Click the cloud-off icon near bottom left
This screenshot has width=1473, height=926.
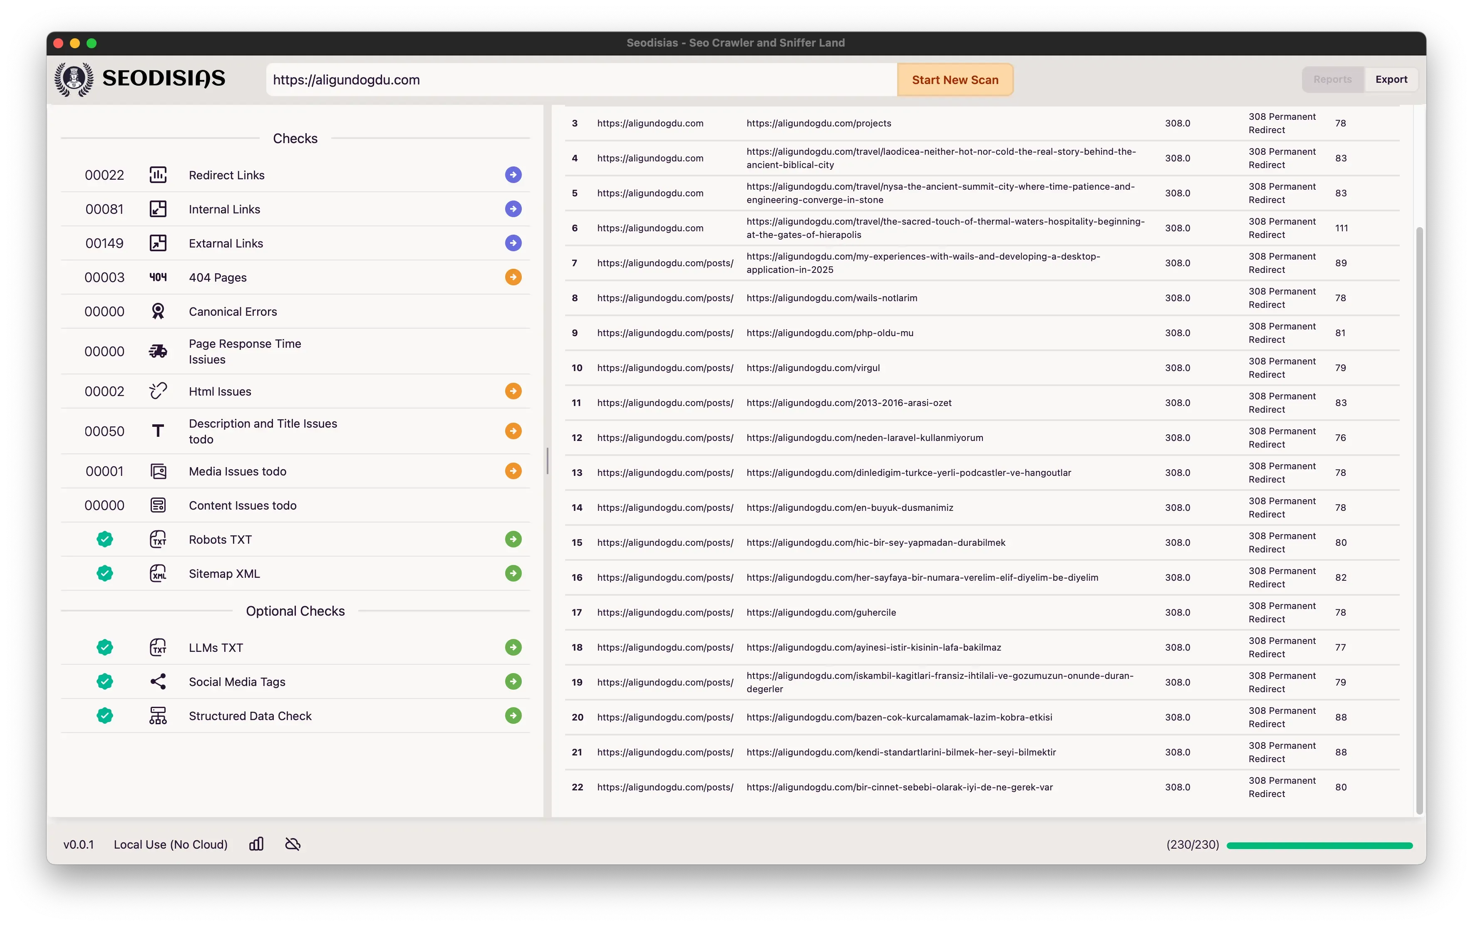[x=293, y=844]
